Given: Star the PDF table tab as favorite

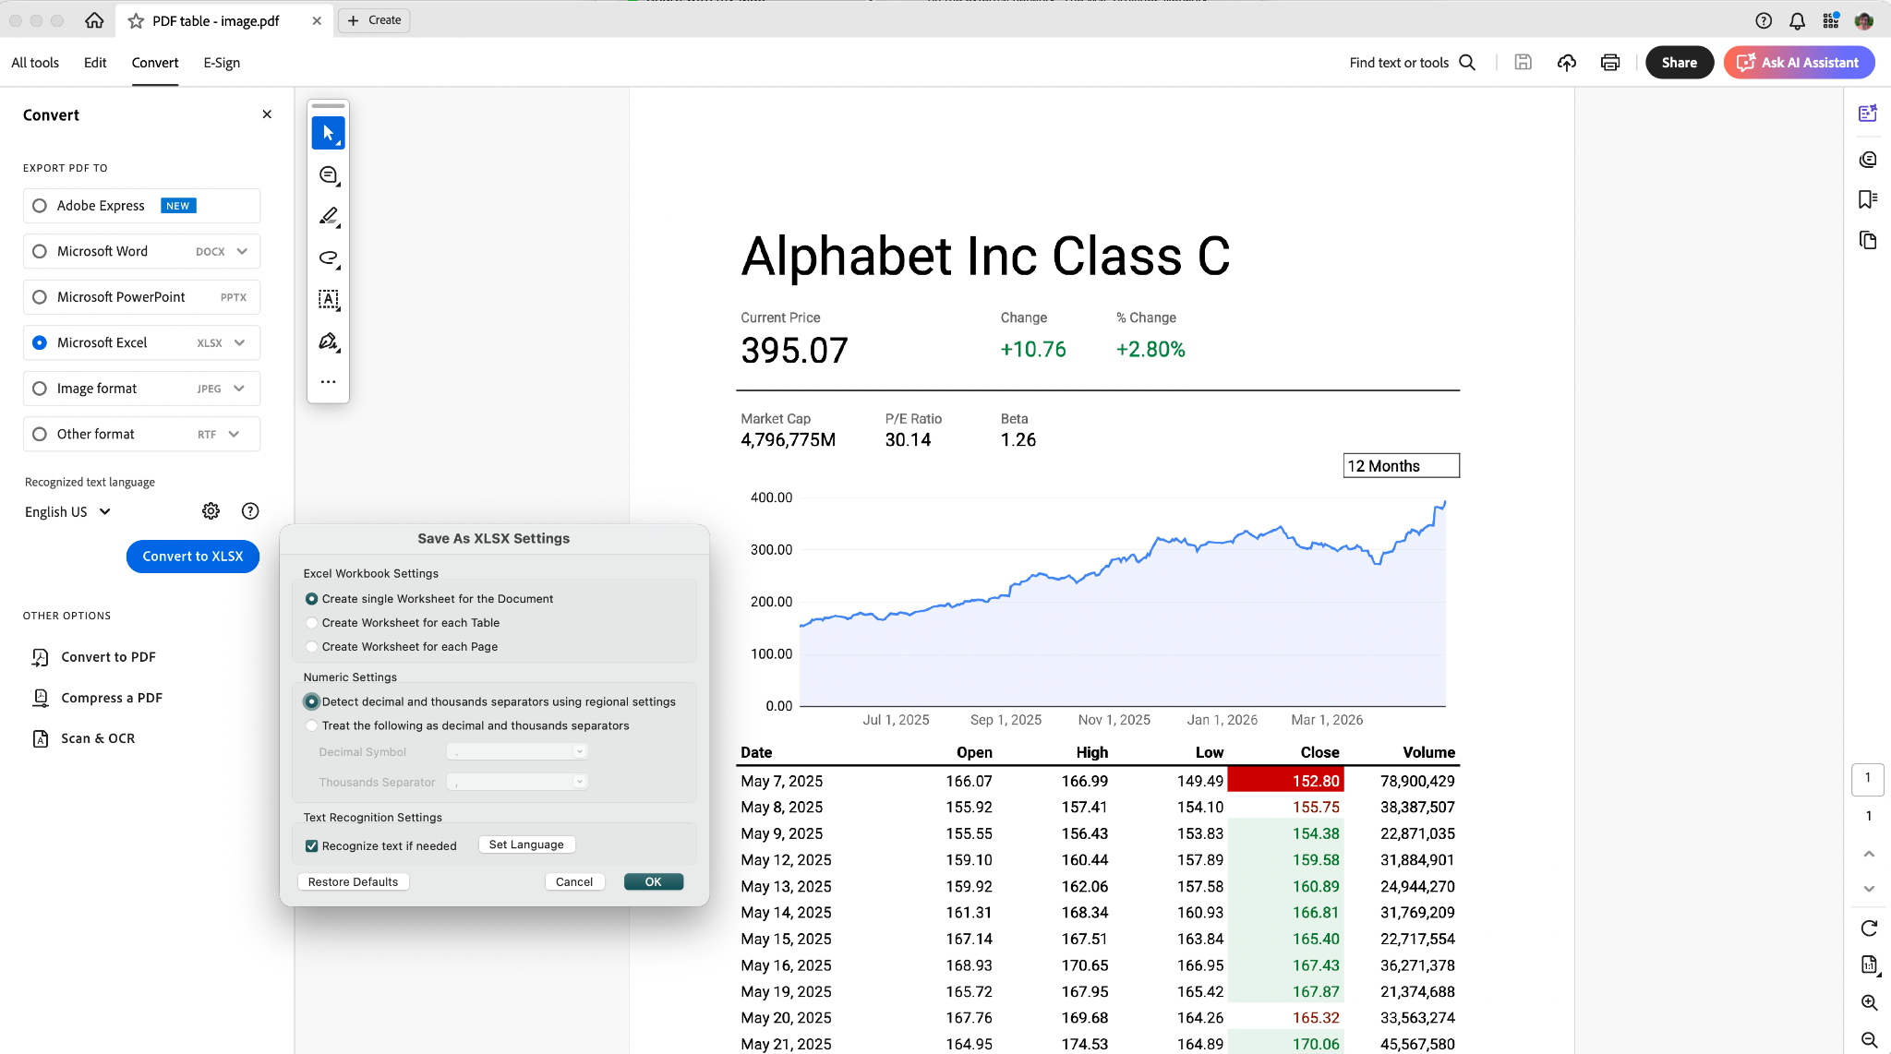Looking at the screenshot, I should coord(136,20).
